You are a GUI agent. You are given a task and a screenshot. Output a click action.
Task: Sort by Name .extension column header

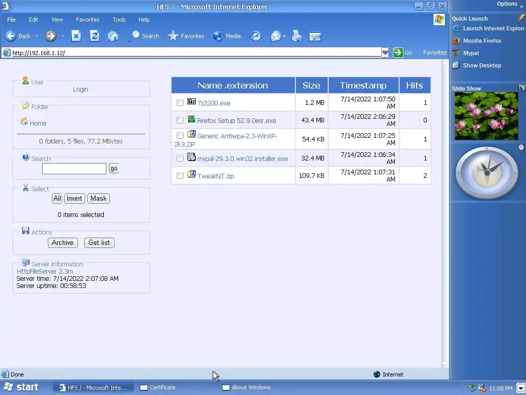[x=233, y=85]
